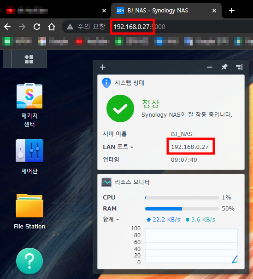Click the green healthy status checkmark
The height and width of the screenshot is (279, 253).
tap(120, 108)
